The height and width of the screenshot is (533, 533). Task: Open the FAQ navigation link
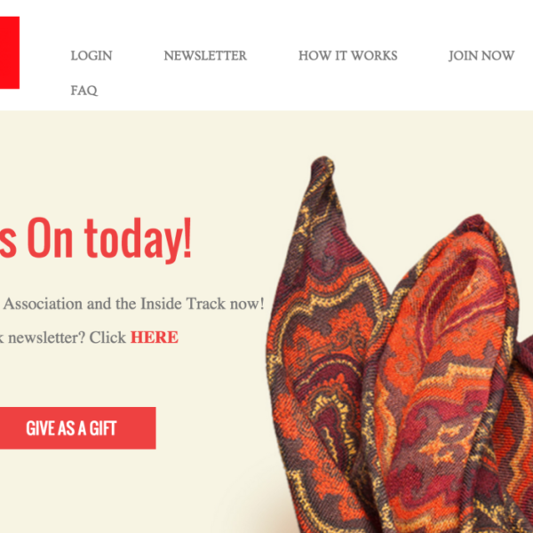pos(84,91)
